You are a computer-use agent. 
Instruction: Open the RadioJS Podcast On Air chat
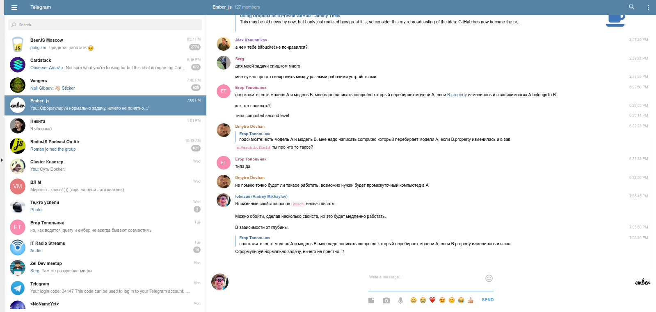pos(105,146)
